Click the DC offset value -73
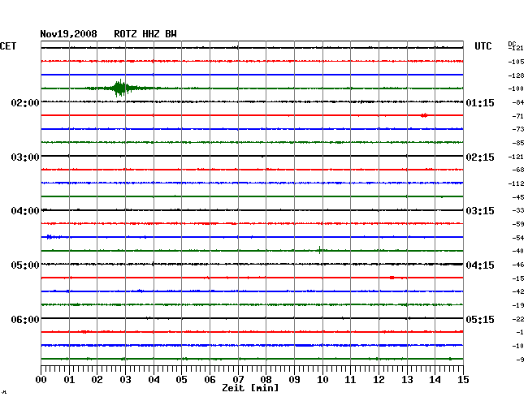Image resolution: width=528 pixels, height=401 pixels. 518,129
